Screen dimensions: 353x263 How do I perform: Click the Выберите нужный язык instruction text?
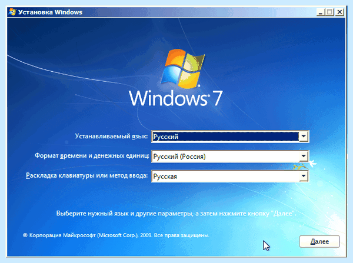[x=176, y=214]
